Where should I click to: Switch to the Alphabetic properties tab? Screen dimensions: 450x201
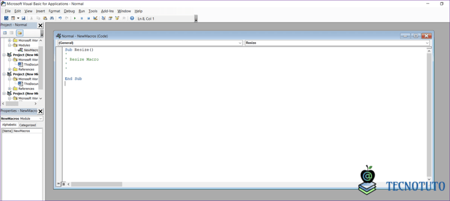coord(9,125)
